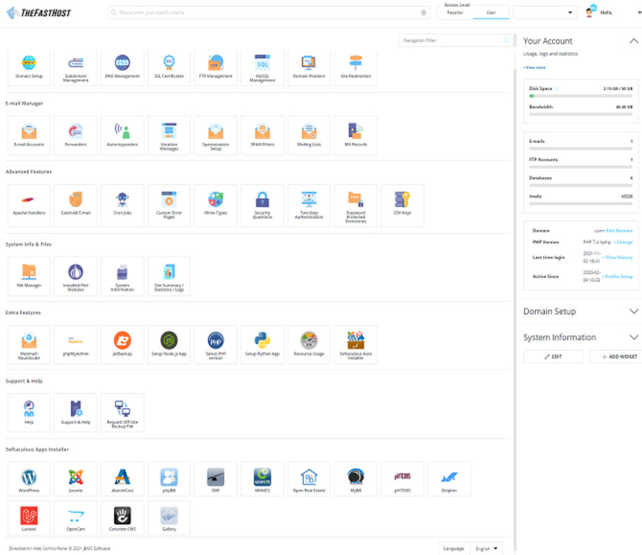This screenshot has height=555, width=642.
Task: Open DNS Management
Action: pos(122,68)
